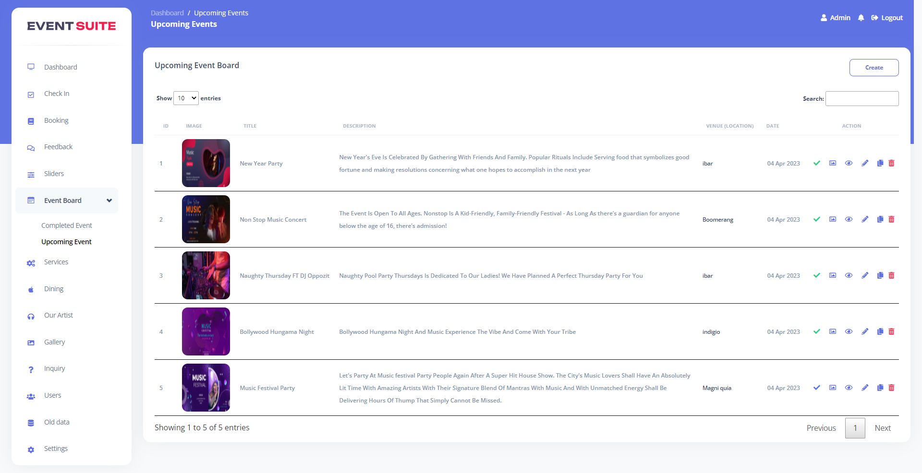Focus the Search input field
This screenshot has height=473, width=922.
861,99
